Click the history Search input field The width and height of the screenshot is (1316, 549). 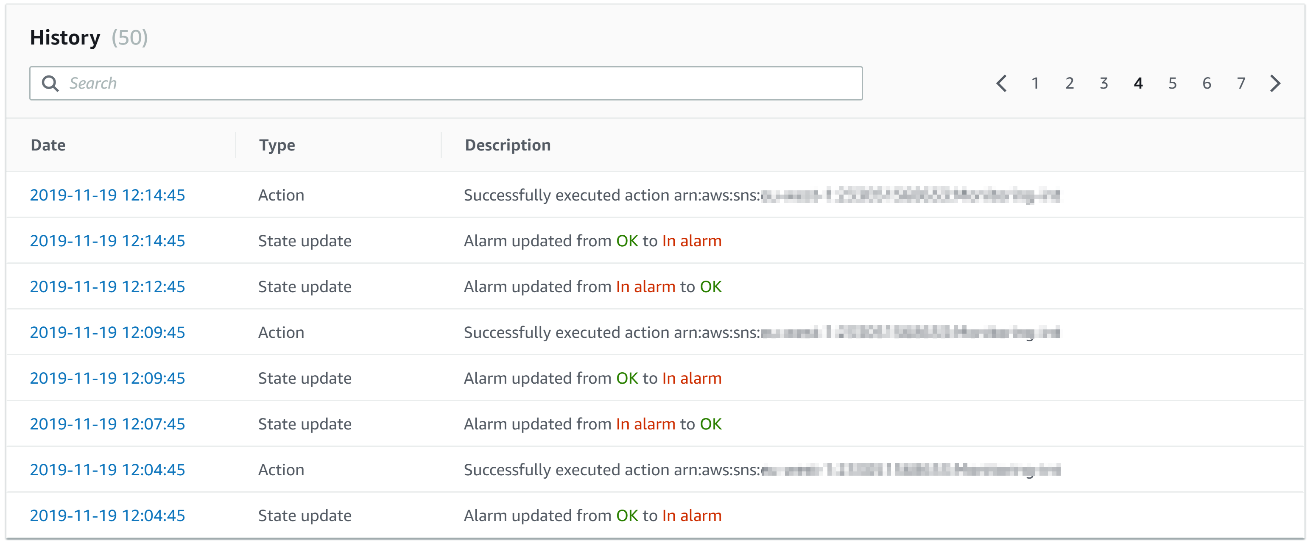pyautogui.click(x=460, y=83)
